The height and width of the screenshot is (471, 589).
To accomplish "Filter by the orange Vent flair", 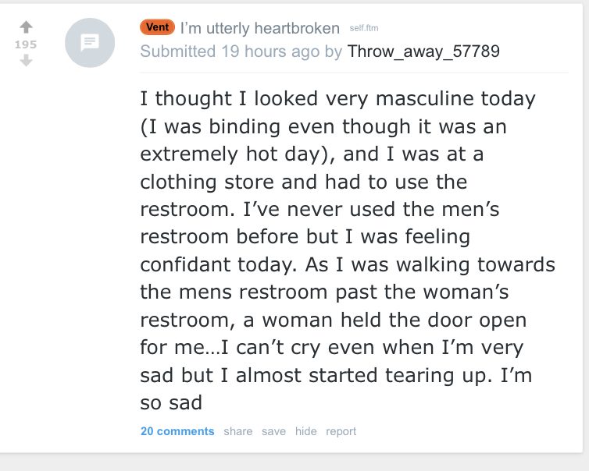I will (x=157, y=27).
